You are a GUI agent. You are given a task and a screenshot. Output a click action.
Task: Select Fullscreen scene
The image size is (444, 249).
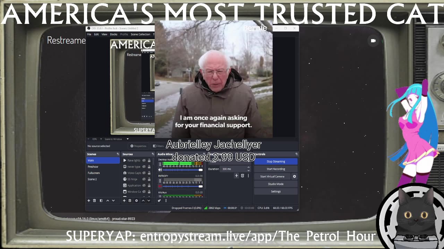(x=103, y=173)
